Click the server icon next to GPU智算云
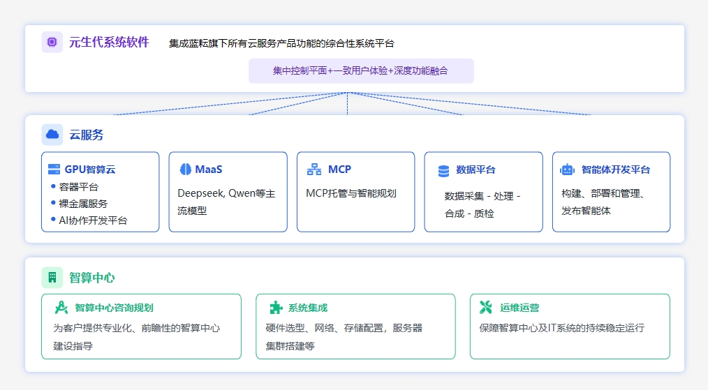The width and height of the screenshot is (708, 390). tap(54, 170)
